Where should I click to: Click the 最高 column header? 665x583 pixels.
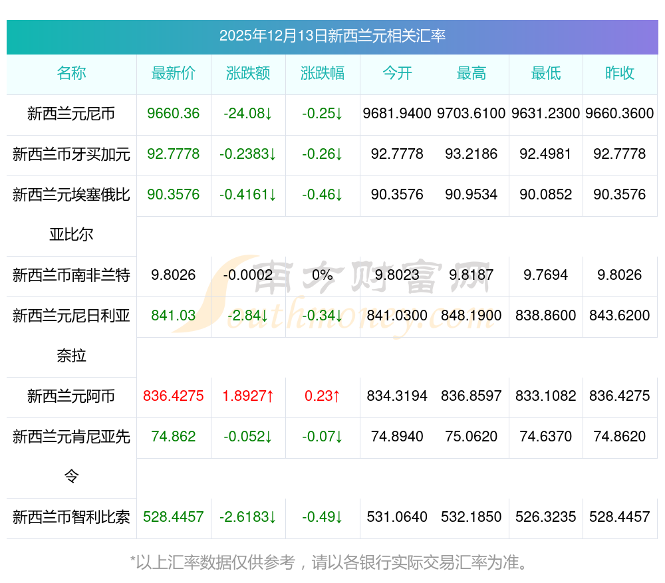[471, 74]
